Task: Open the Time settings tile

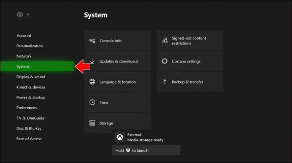Action: pyautogui.click(x=118, y=103)
